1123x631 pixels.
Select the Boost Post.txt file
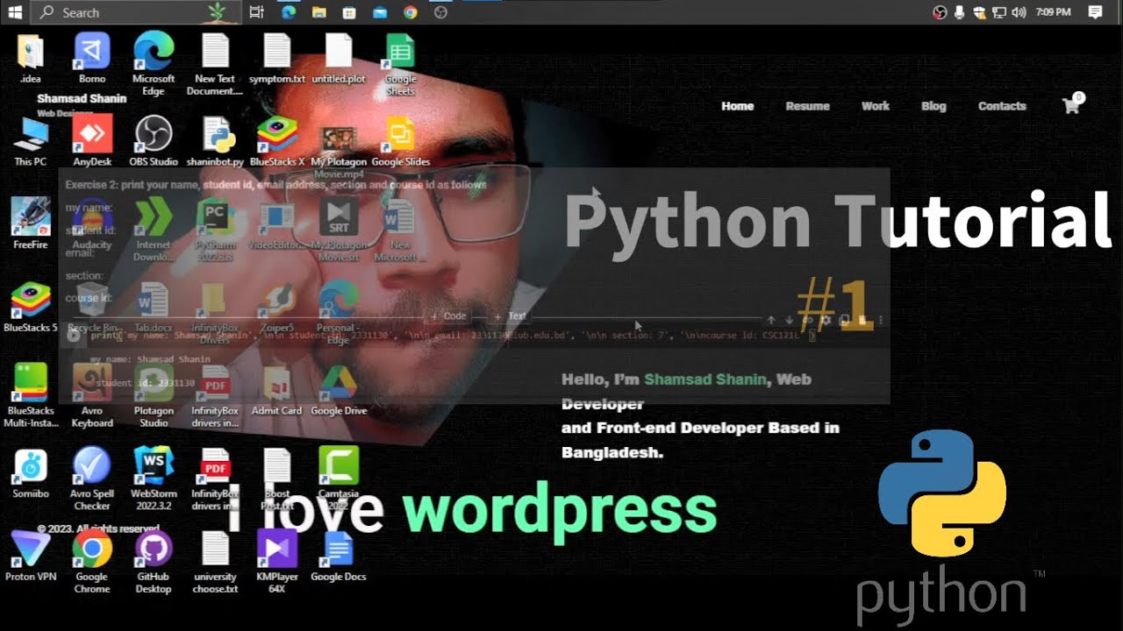pyautogui.click(x=277, y=479)
